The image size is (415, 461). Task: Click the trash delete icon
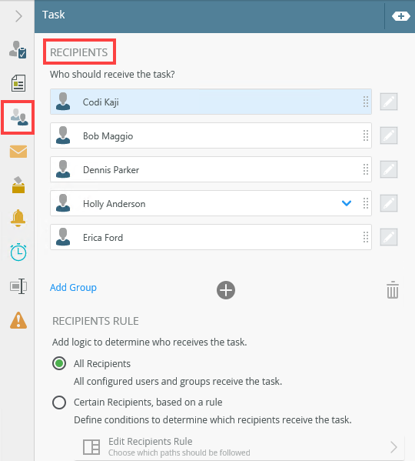pos(393,290)
